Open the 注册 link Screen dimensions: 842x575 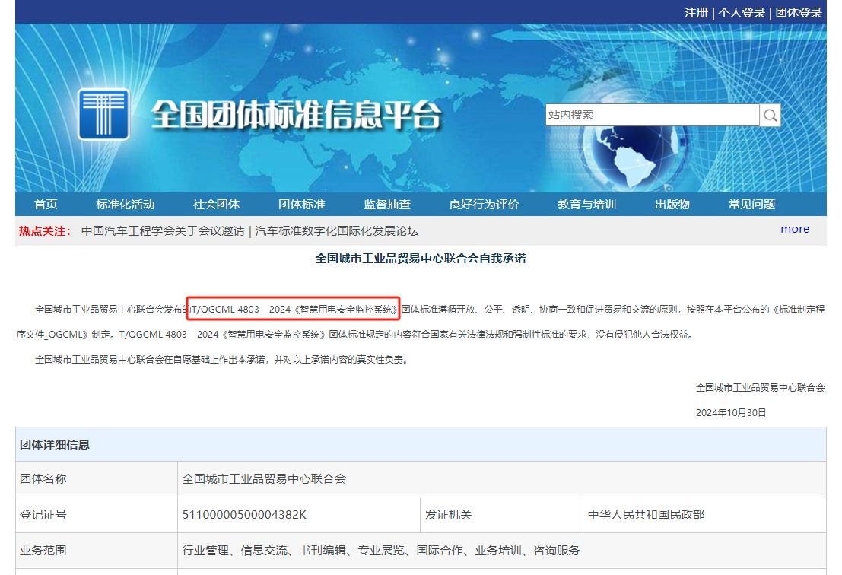(696, 12)
